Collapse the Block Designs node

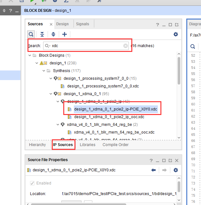point(30,55)
